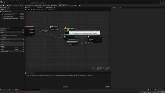Switch to the Viewport tab
This screenshot has width=165, height=93.
28,8
